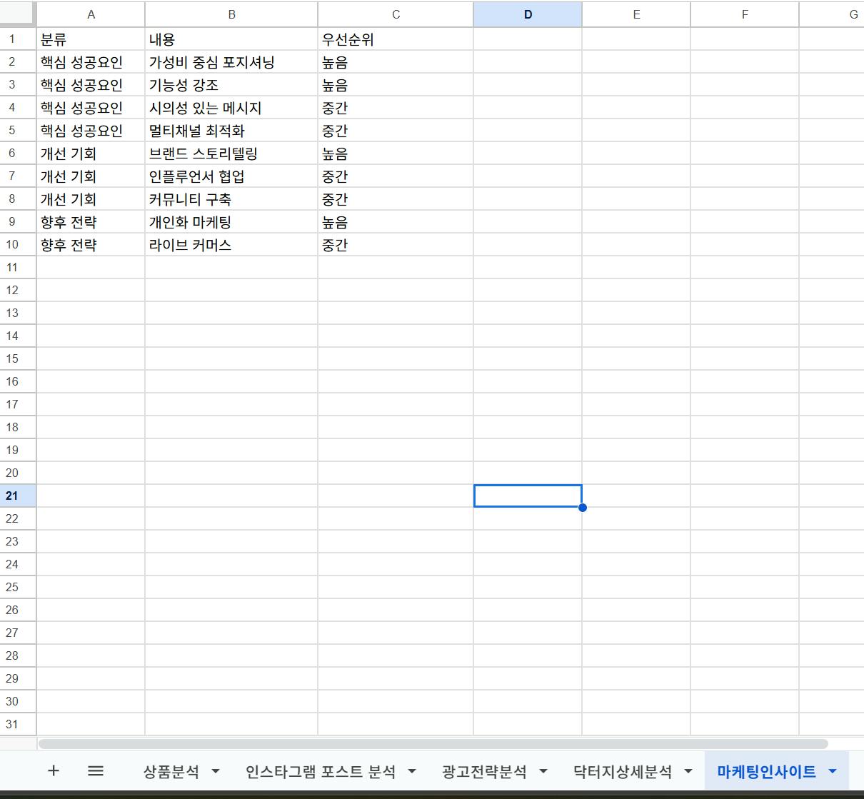
Task: Select the row 31 header
Action: click(x=18, y=724)
